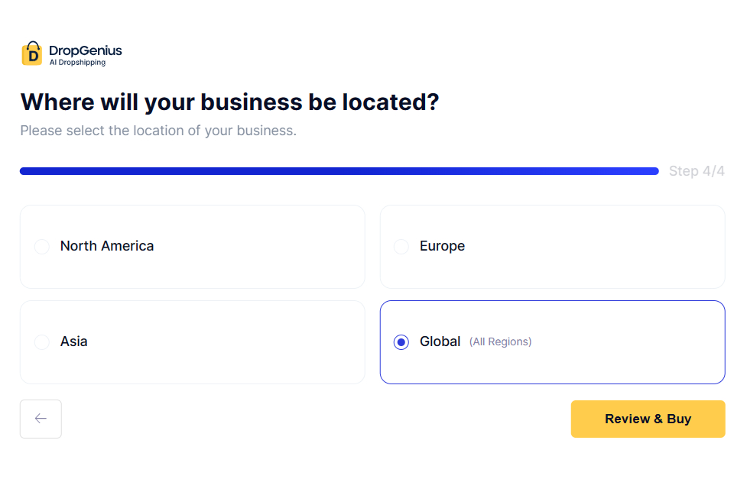Click the blue progress bar
747x479 pixels.
click(339, 170)
